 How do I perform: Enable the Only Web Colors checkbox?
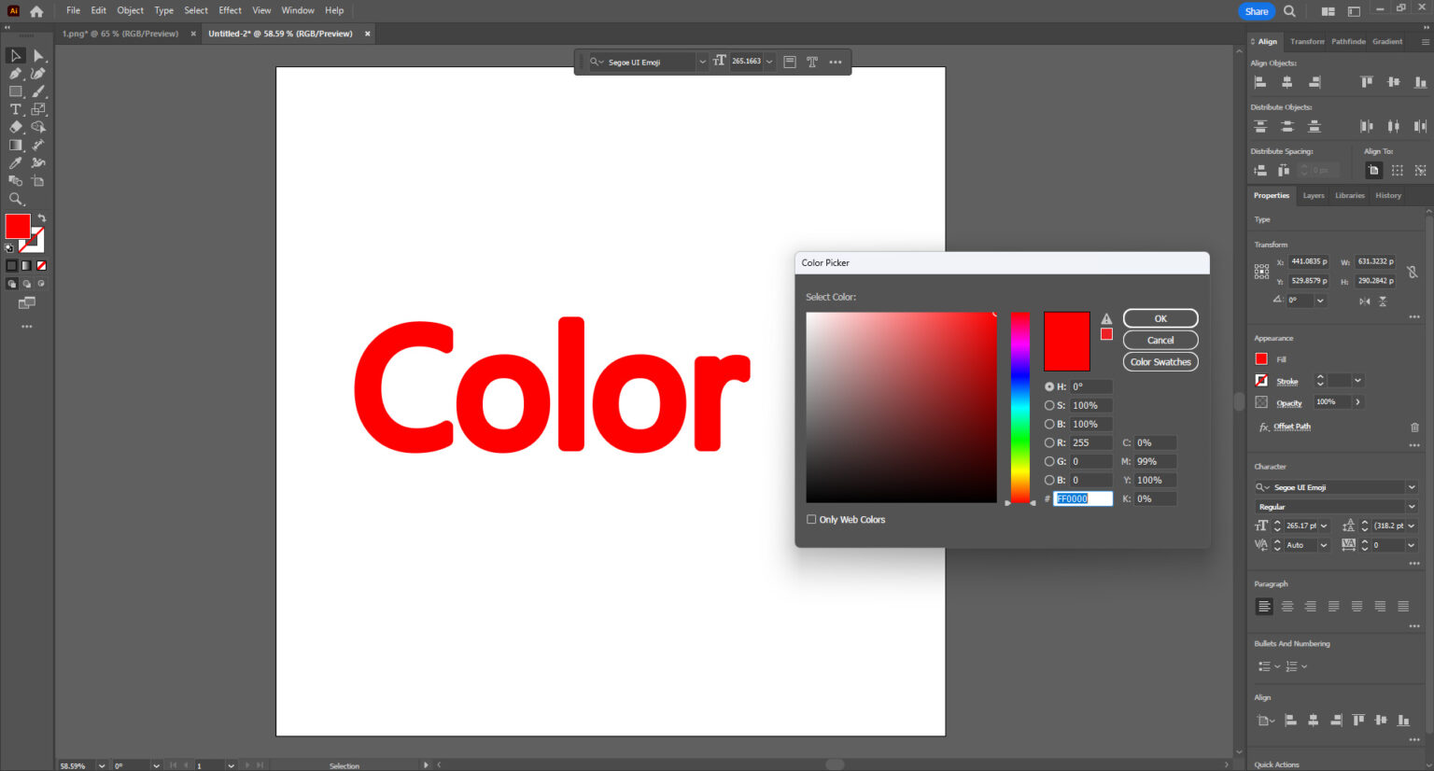point(811,519)
